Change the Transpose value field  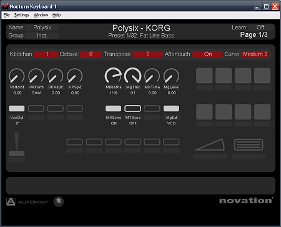point(147,54)
